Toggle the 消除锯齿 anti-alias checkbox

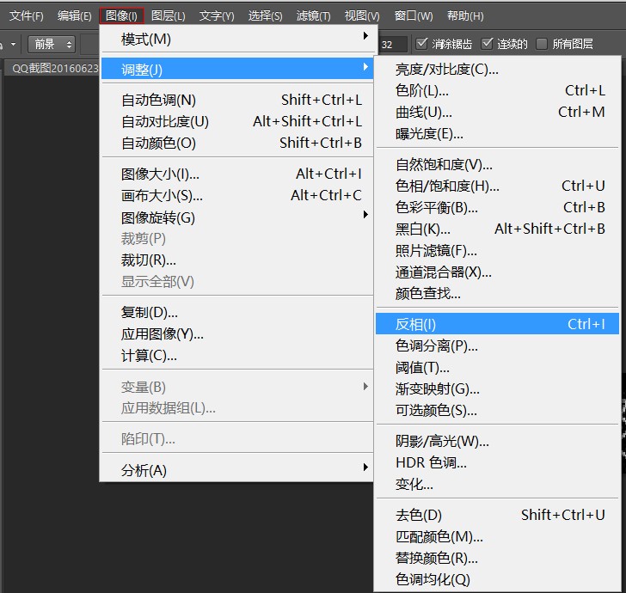(x=422, y=44)
